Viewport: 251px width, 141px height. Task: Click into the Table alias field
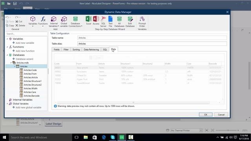click(x=152, y=43)
